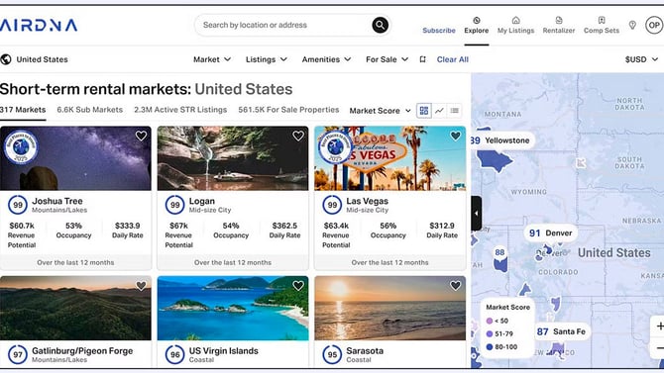This screenshot has width=664, height=373.
Task: Open the Logan waterfall photo
Action: (x=233, y=158)
